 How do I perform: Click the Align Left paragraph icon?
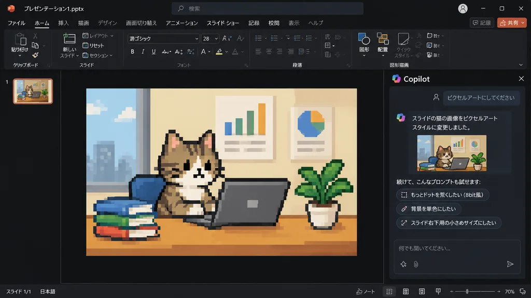[x=258, y=52]
